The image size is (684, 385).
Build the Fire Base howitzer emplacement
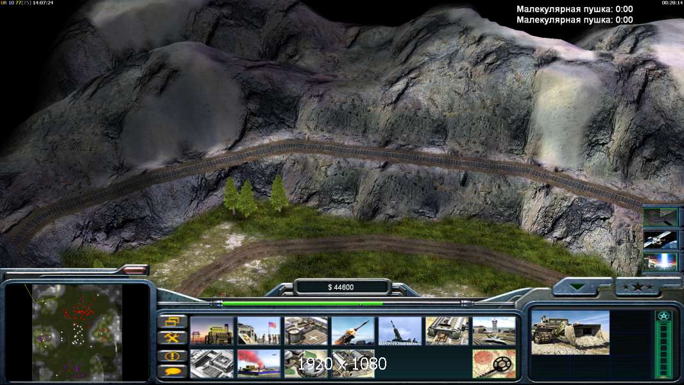(x=400, y=331)
